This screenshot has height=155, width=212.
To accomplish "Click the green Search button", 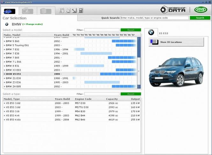I will (200, 18).
